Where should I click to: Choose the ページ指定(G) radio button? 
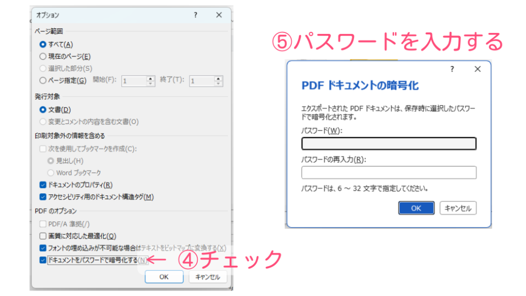click(43, 80)
